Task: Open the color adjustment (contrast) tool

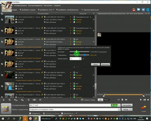Action: click(29, 100)
